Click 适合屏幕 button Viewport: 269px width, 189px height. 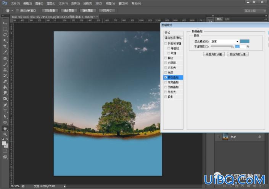point(69,11)
